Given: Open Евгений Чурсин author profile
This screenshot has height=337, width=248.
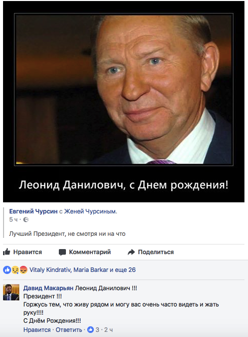Looking at the screenshot, I should click(x=33, y=211).
